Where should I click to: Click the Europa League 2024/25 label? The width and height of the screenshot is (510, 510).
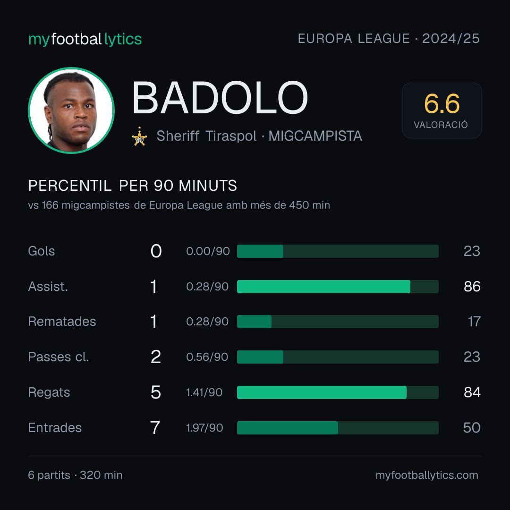389,39
